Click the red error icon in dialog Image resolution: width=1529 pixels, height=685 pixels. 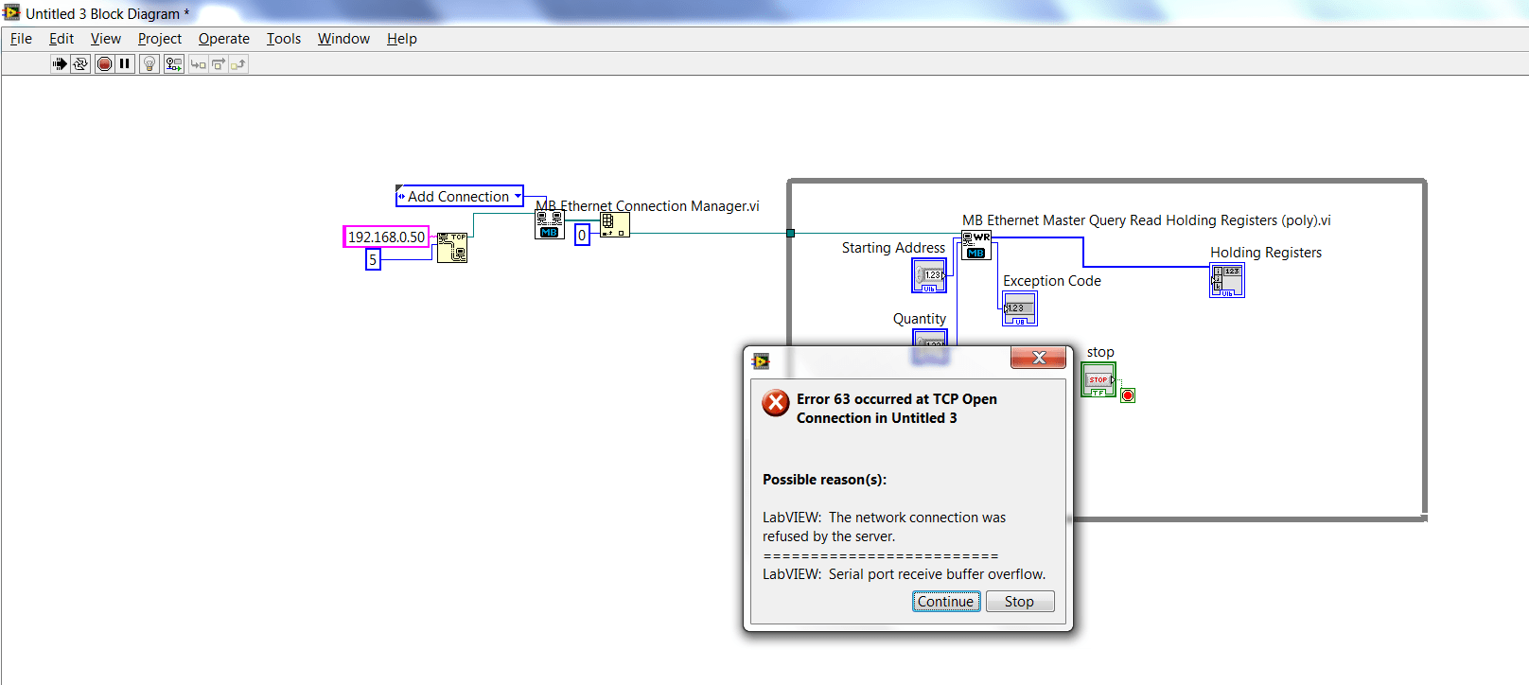pyautogui.click(x=776, y=403)
